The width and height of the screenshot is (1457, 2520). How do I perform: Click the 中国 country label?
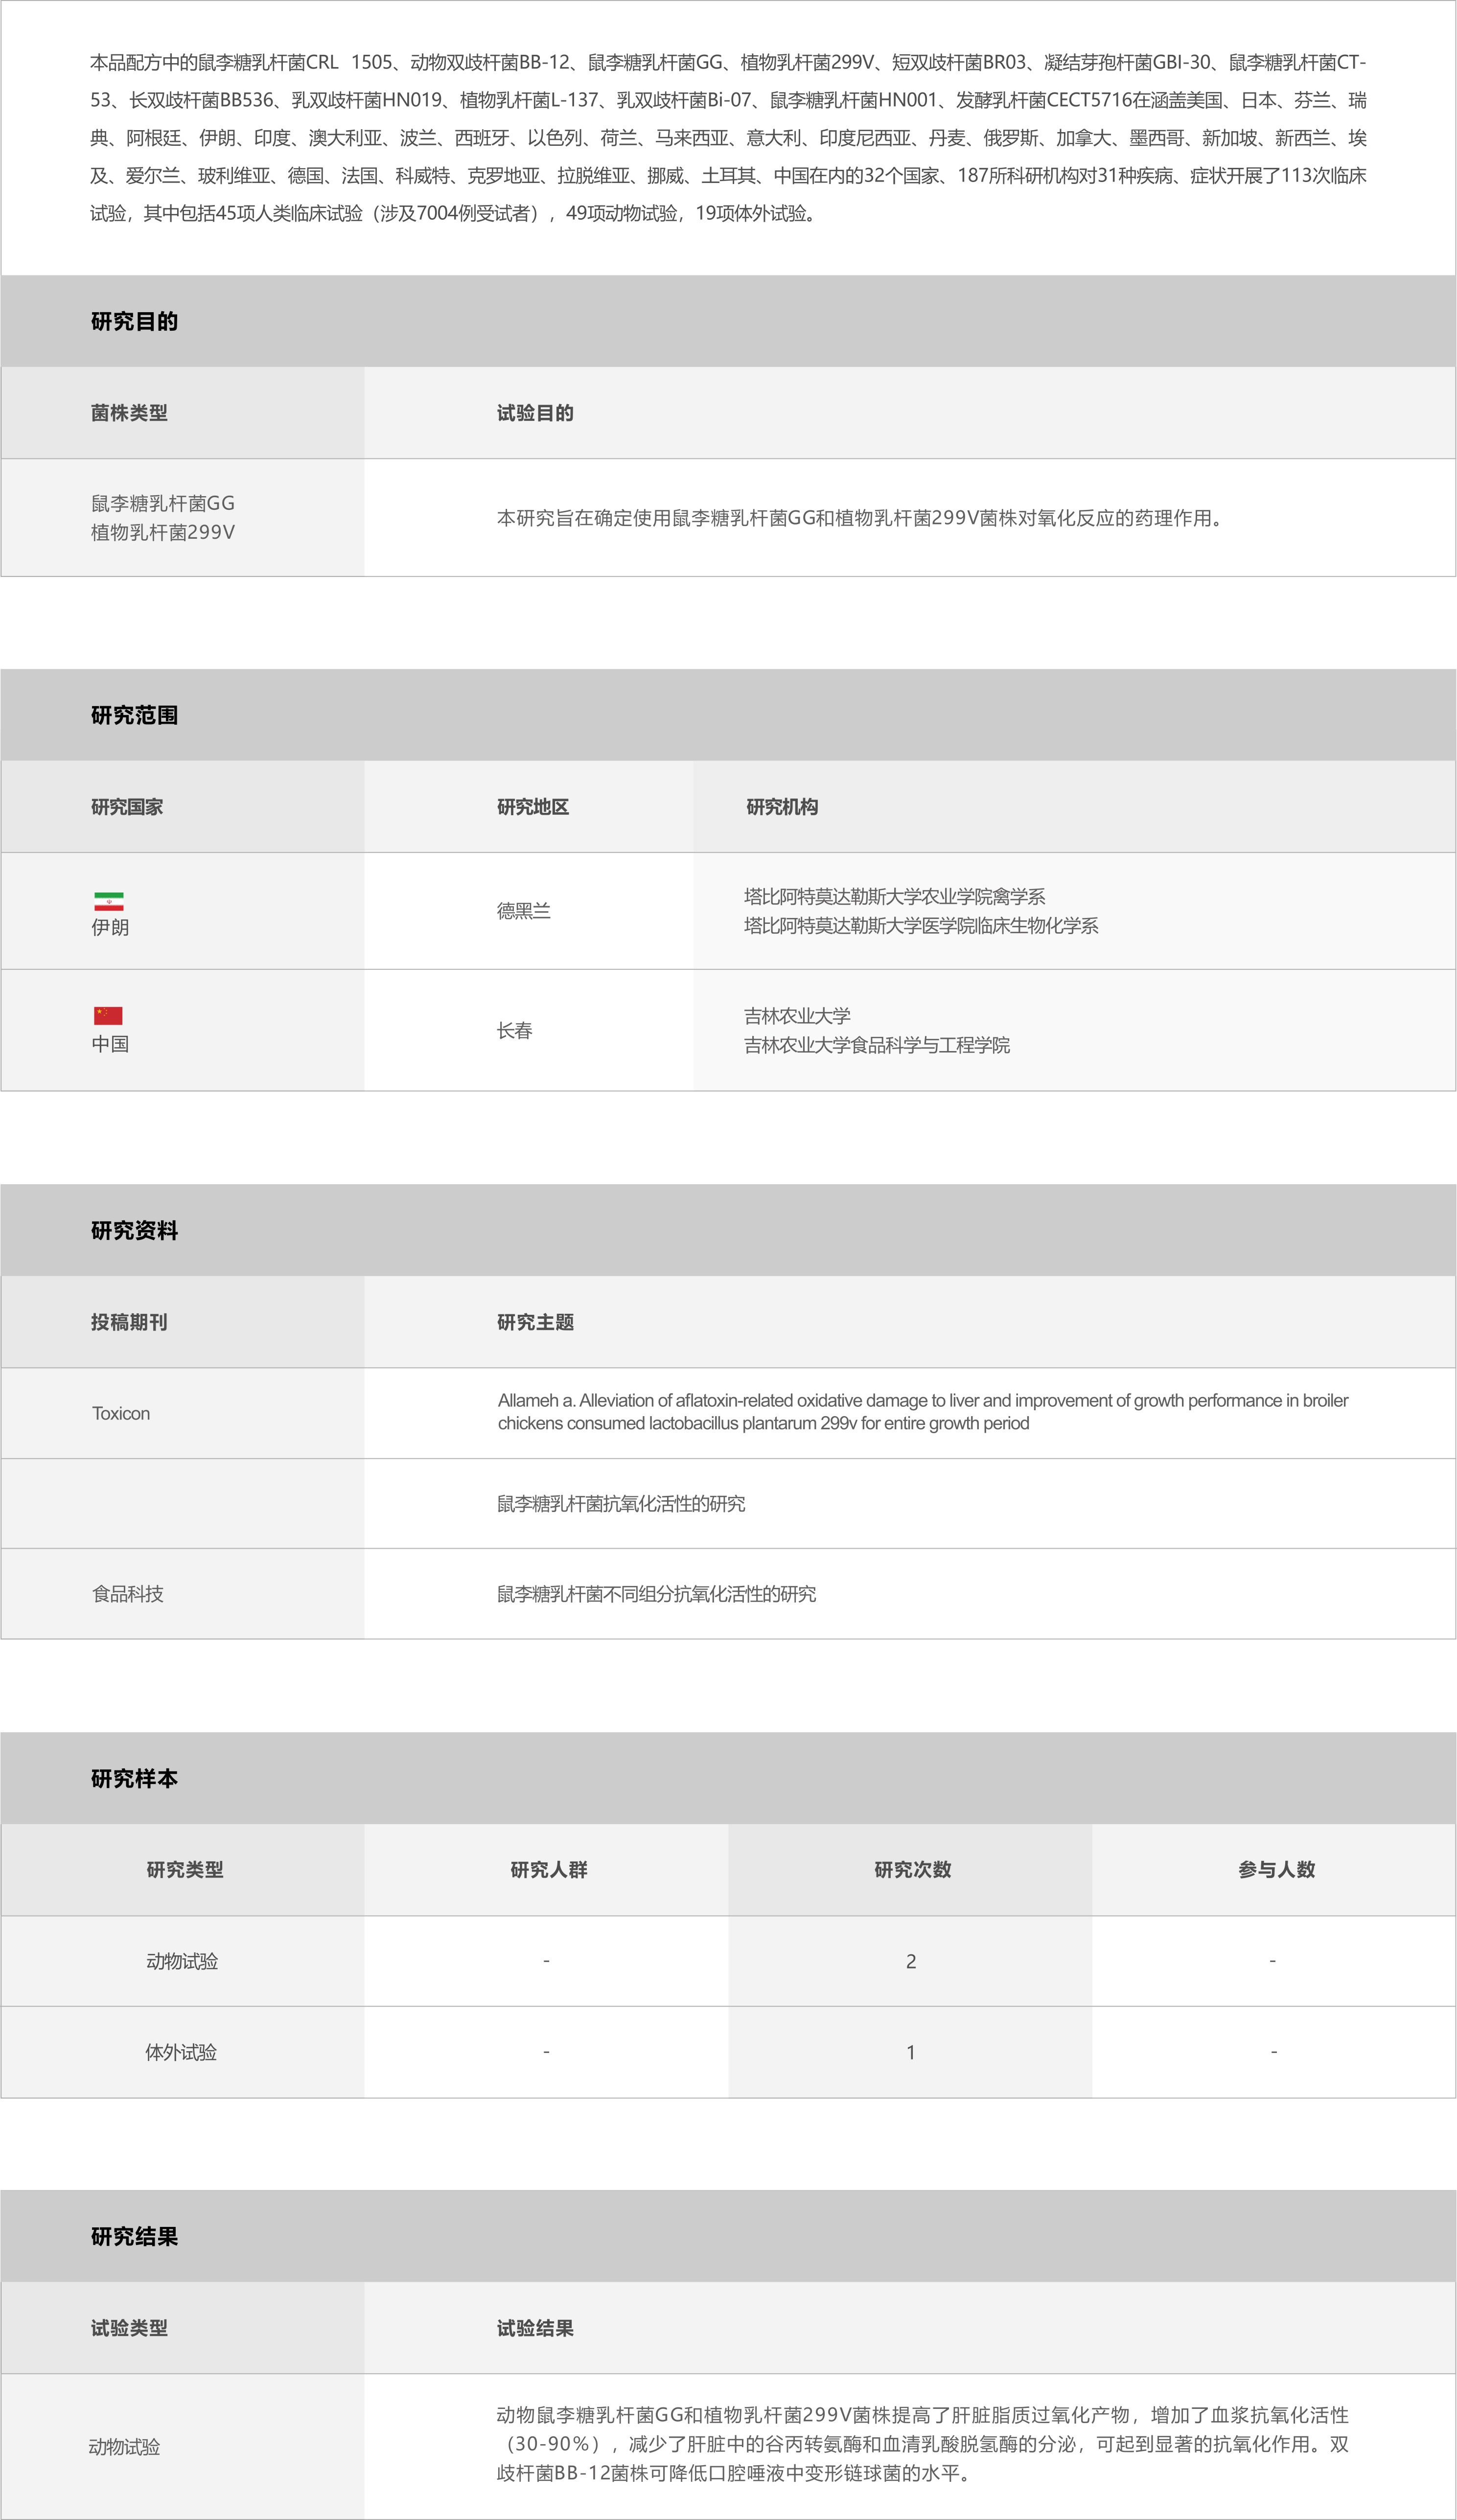tap(110, 1044)
